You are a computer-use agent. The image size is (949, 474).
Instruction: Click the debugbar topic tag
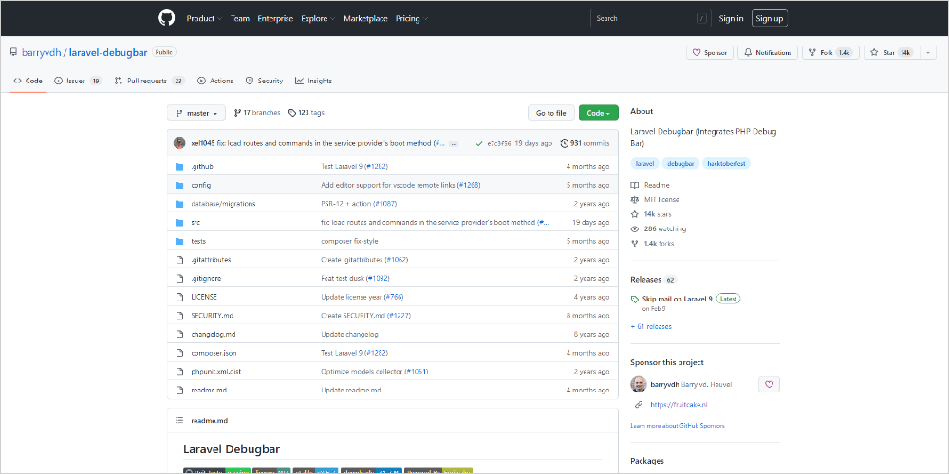(680, 163)
